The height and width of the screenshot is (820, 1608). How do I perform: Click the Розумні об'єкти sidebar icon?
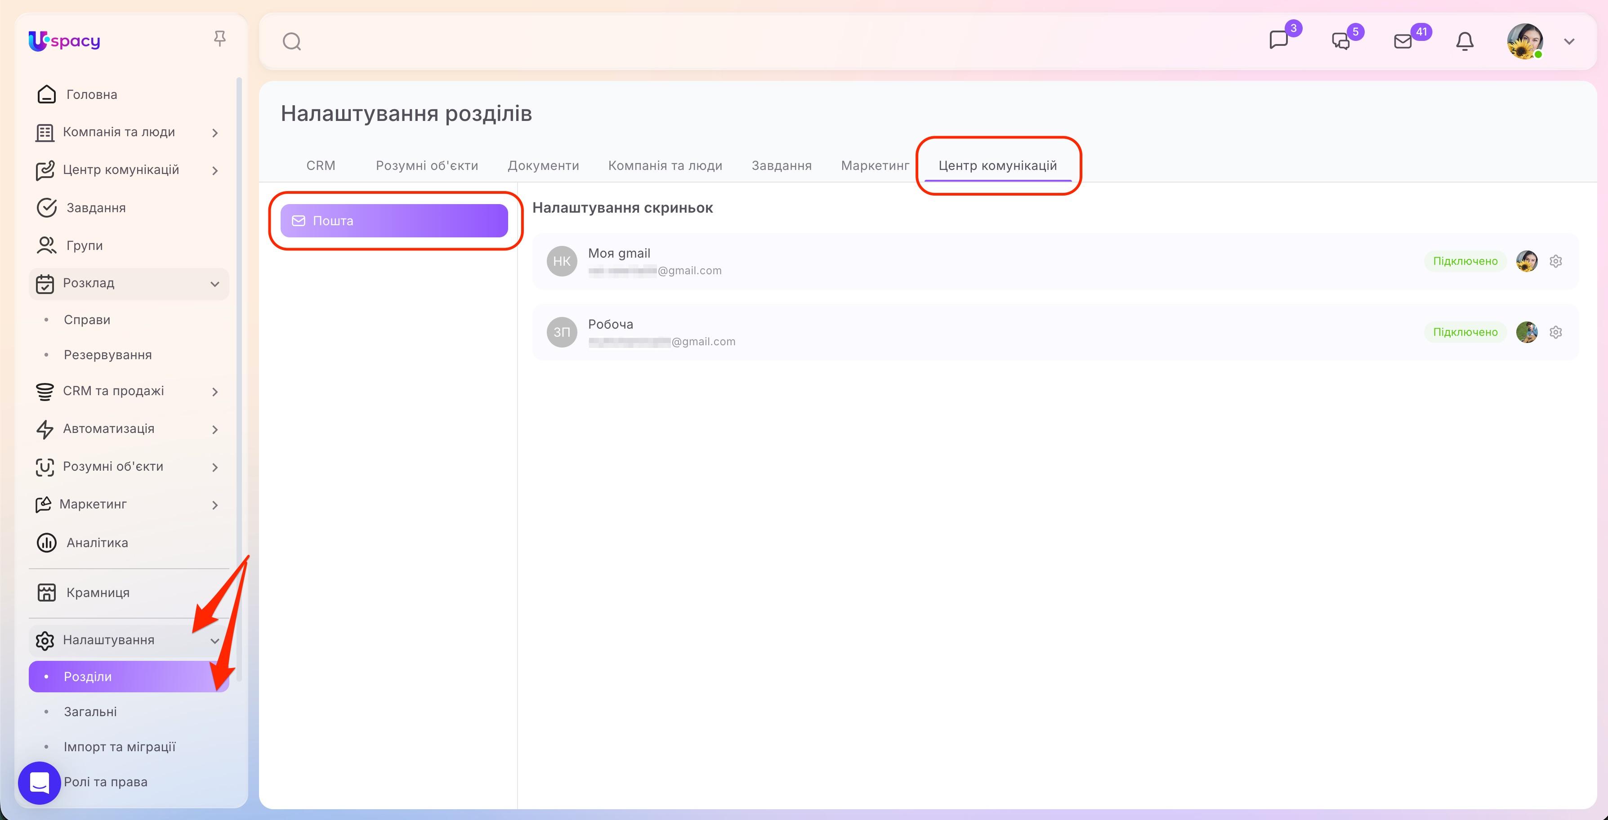(45, 467)
